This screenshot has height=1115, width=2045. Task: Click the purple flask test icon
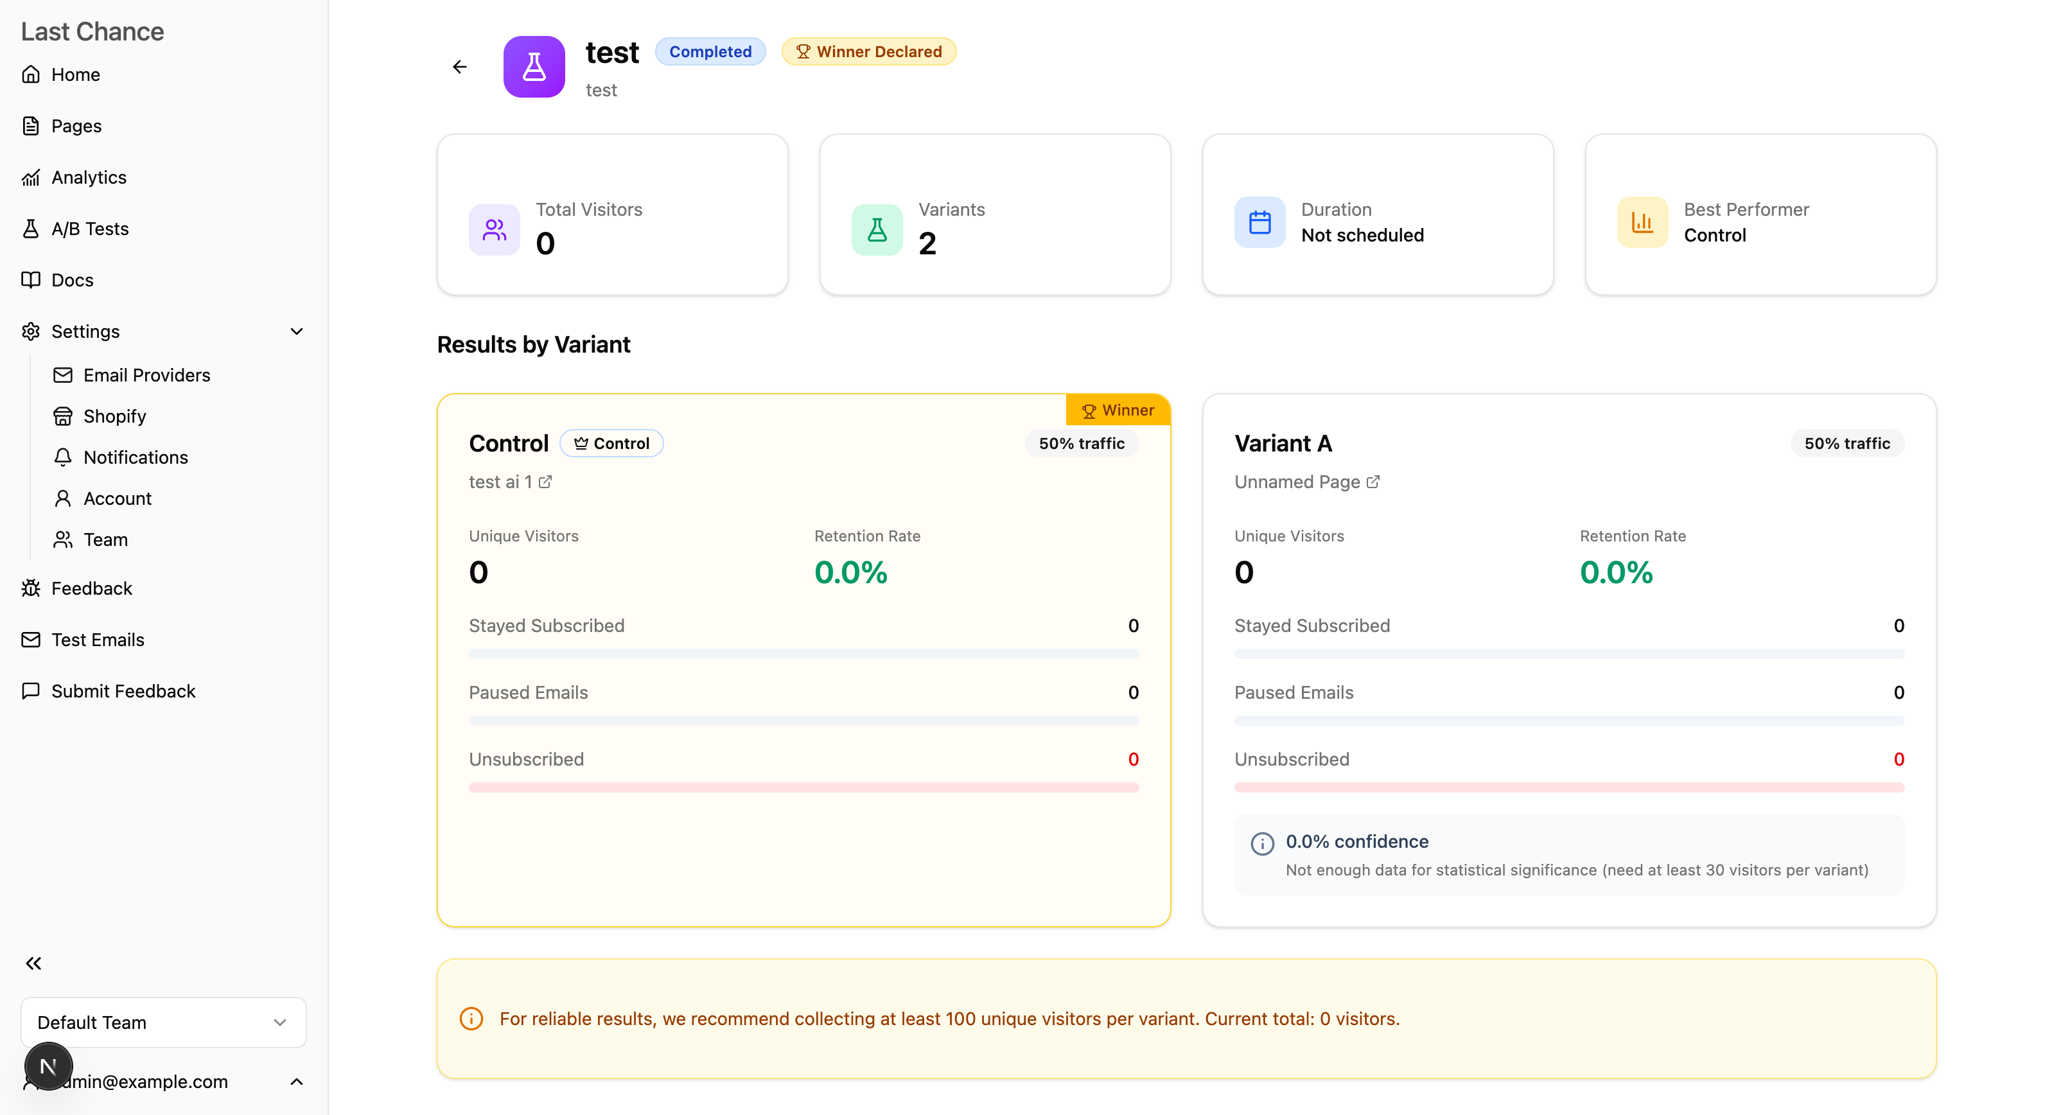534,67
